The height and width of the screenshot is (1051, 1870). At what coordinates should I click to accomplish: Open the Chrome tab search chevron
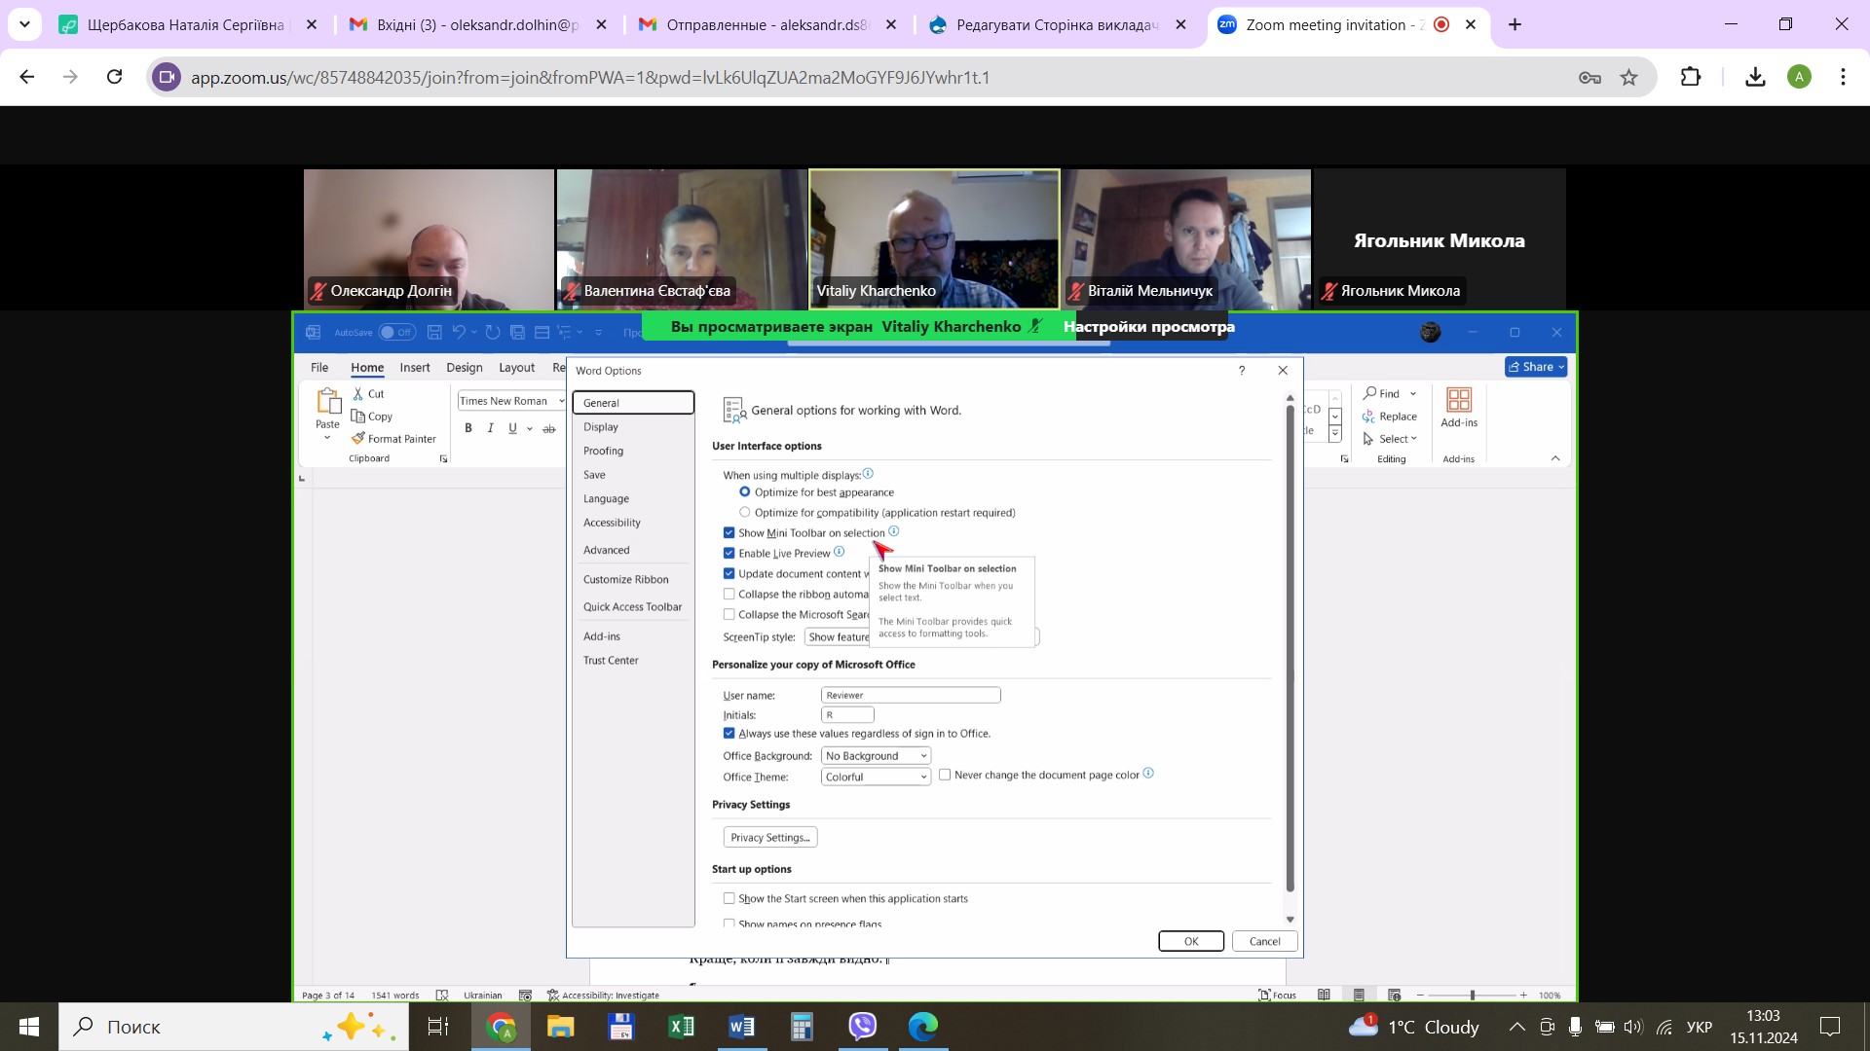[x=24, y=24]
